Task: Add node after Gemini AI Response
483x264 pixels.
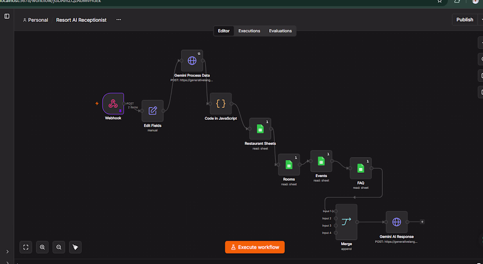Action: click(422, 222)
